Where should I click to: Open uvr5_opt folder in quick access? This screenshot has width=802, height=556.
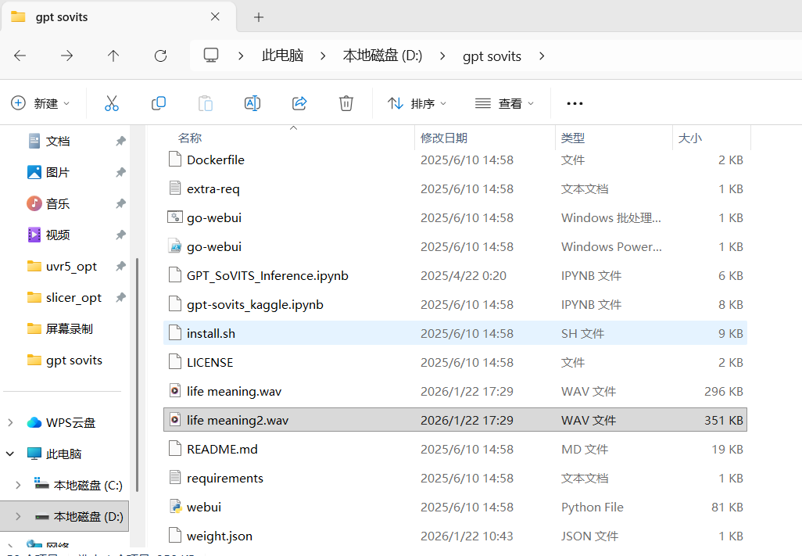pos(71,266)
